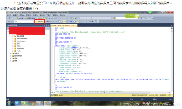Expand the Traffic database node
This screenshot has height=109, width=182.
point(13,51)
